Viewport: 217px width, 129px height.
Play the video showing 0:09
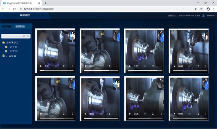click(x=175, y=114)
